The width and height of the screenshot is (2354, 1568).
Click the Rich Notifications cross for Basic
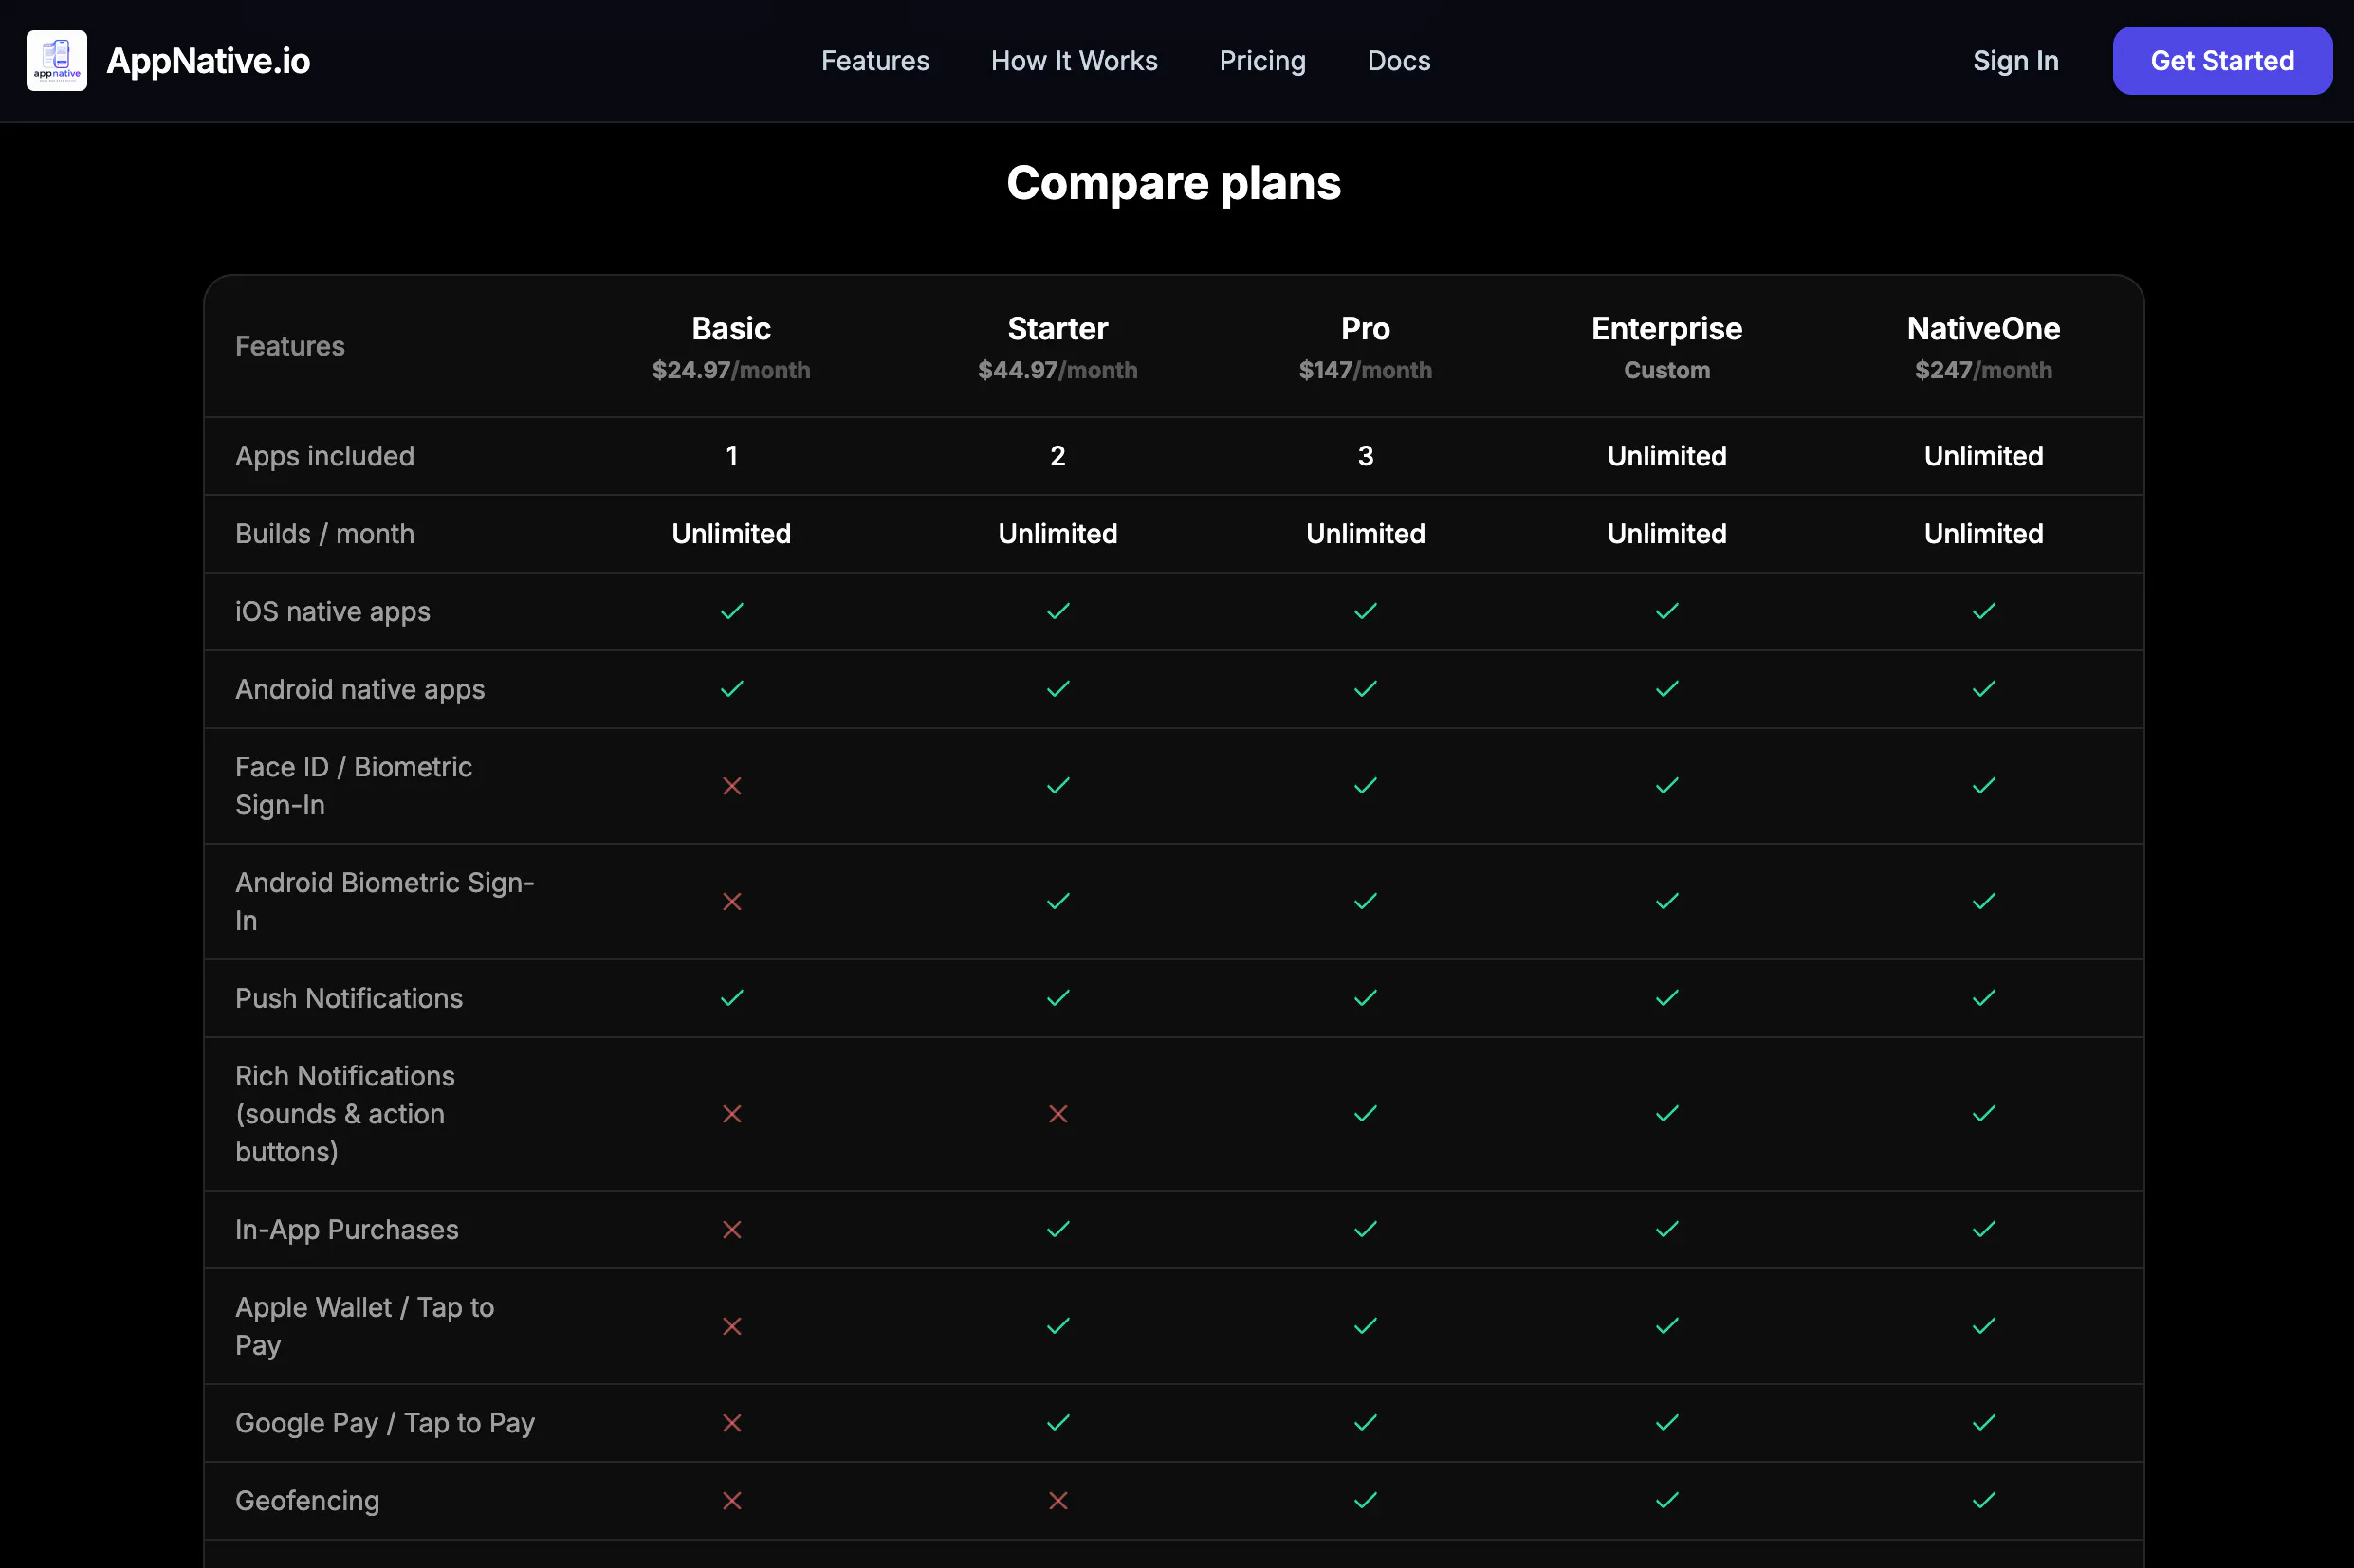click(x=731, y=1114)
